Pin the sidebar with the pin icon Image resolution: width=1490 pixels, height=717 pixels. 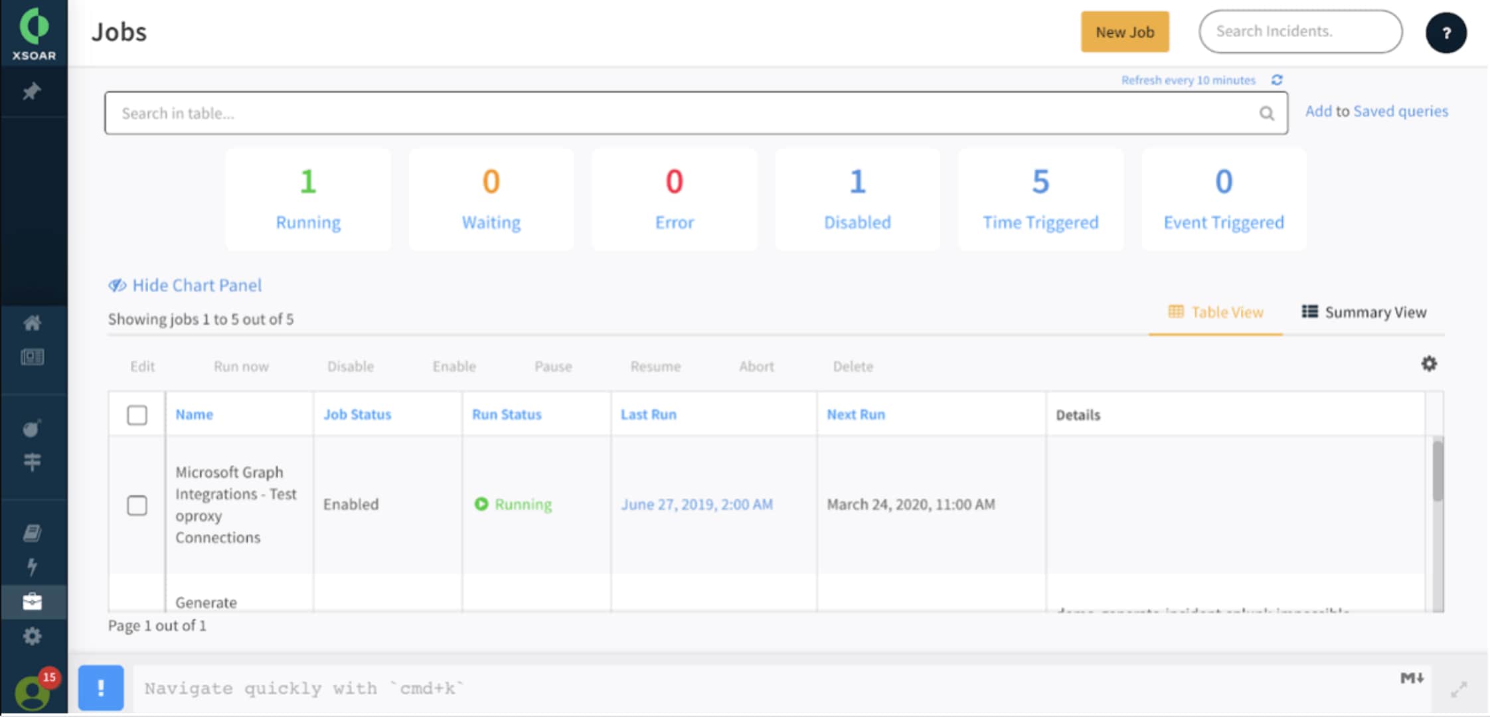click(32, 92)
